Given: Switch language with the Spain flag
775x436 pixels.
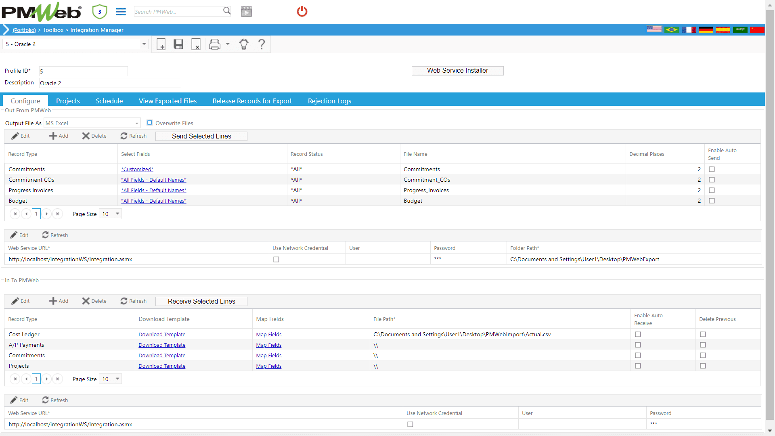Looking at the screenshot, I should pyautogui.click(x=723, y=29).
